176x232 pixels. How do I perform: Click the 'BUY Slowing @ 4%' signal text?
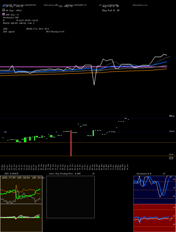tap(55, 32)
